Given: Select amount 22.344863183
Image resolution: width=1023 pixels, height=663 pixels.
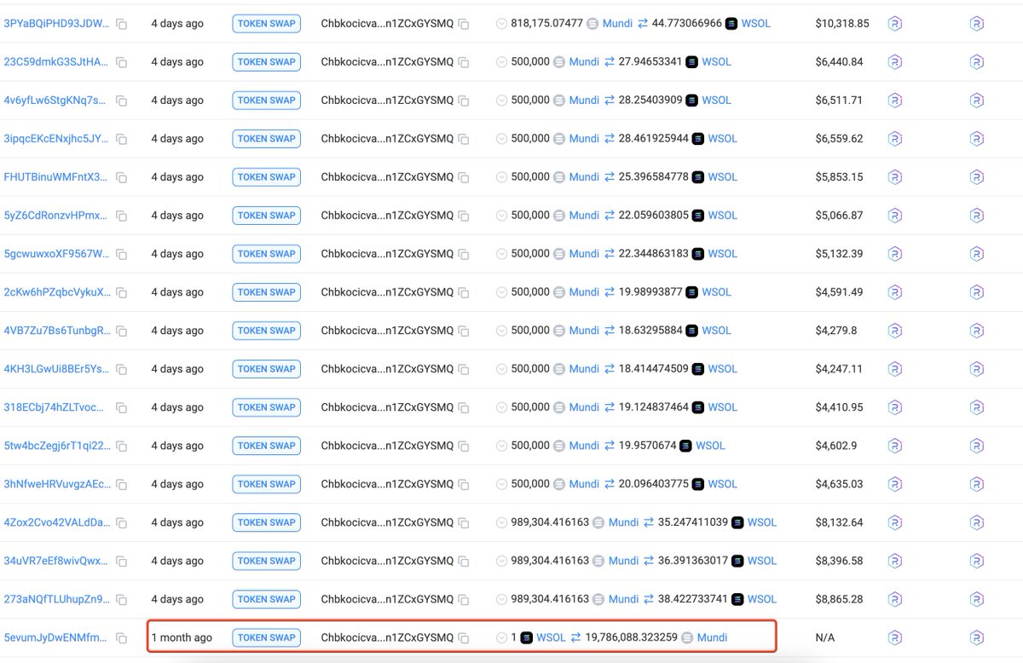Looking at the screenshot, I should (653, 254).
